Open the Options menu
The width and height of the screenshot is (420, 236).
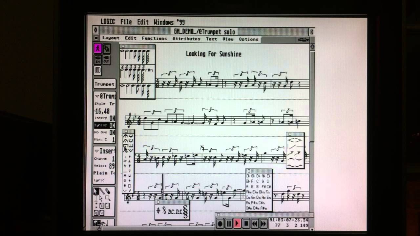[248, 39]
